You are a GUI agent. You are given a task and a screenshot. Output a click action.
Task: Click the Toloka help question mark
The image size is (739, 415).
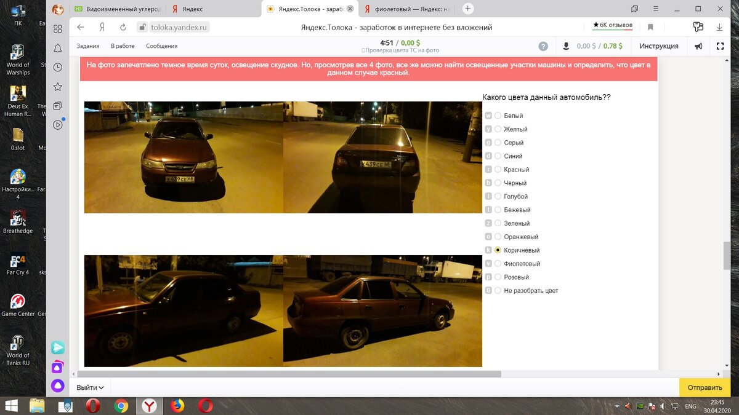[x=543, y=46]
